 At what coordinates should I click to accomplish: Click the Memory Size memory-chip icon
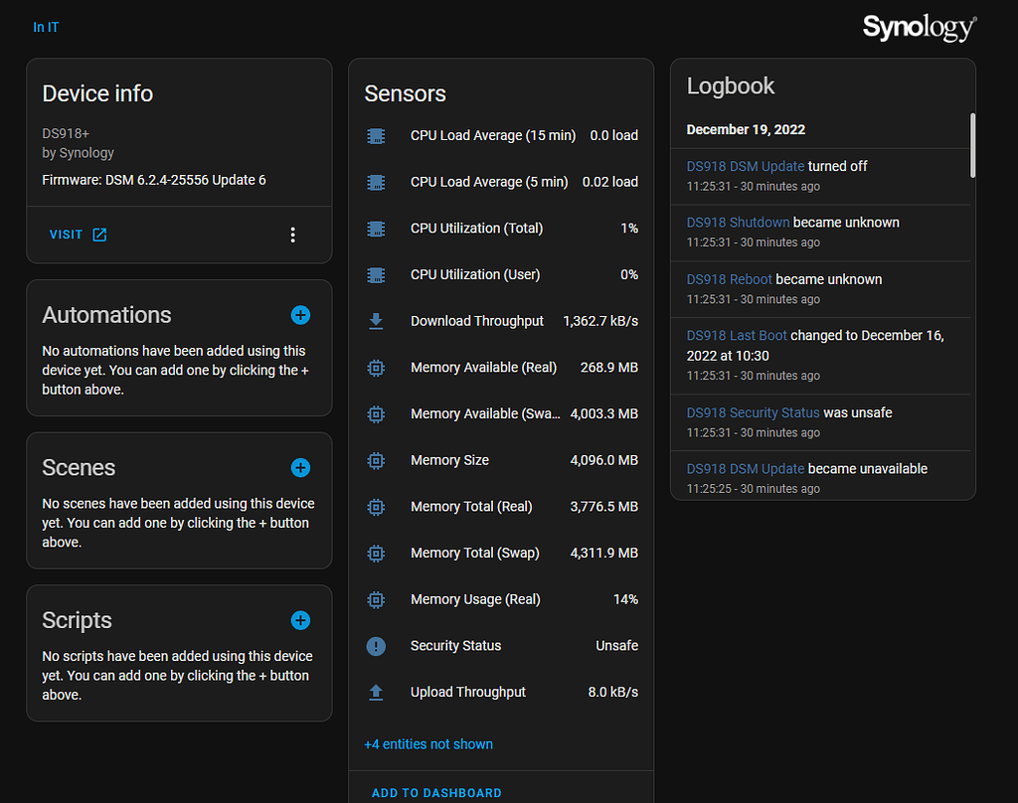[x=376, y=460]
